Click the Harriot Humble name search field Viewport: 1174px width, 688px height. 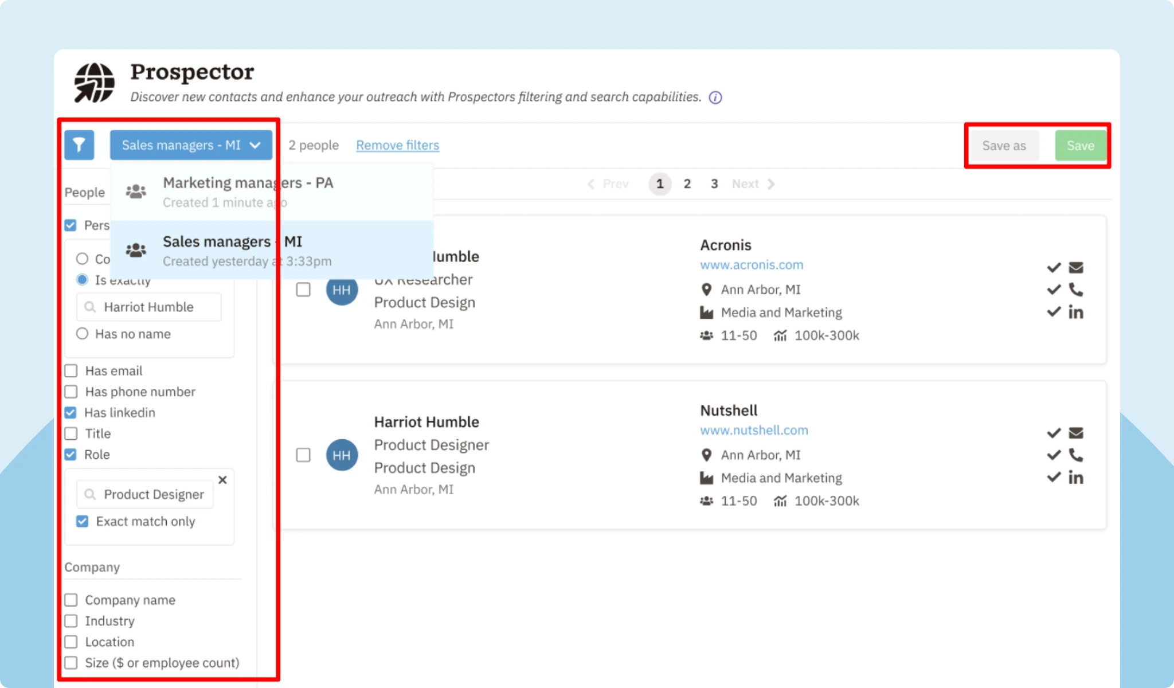tap(148, 307)
